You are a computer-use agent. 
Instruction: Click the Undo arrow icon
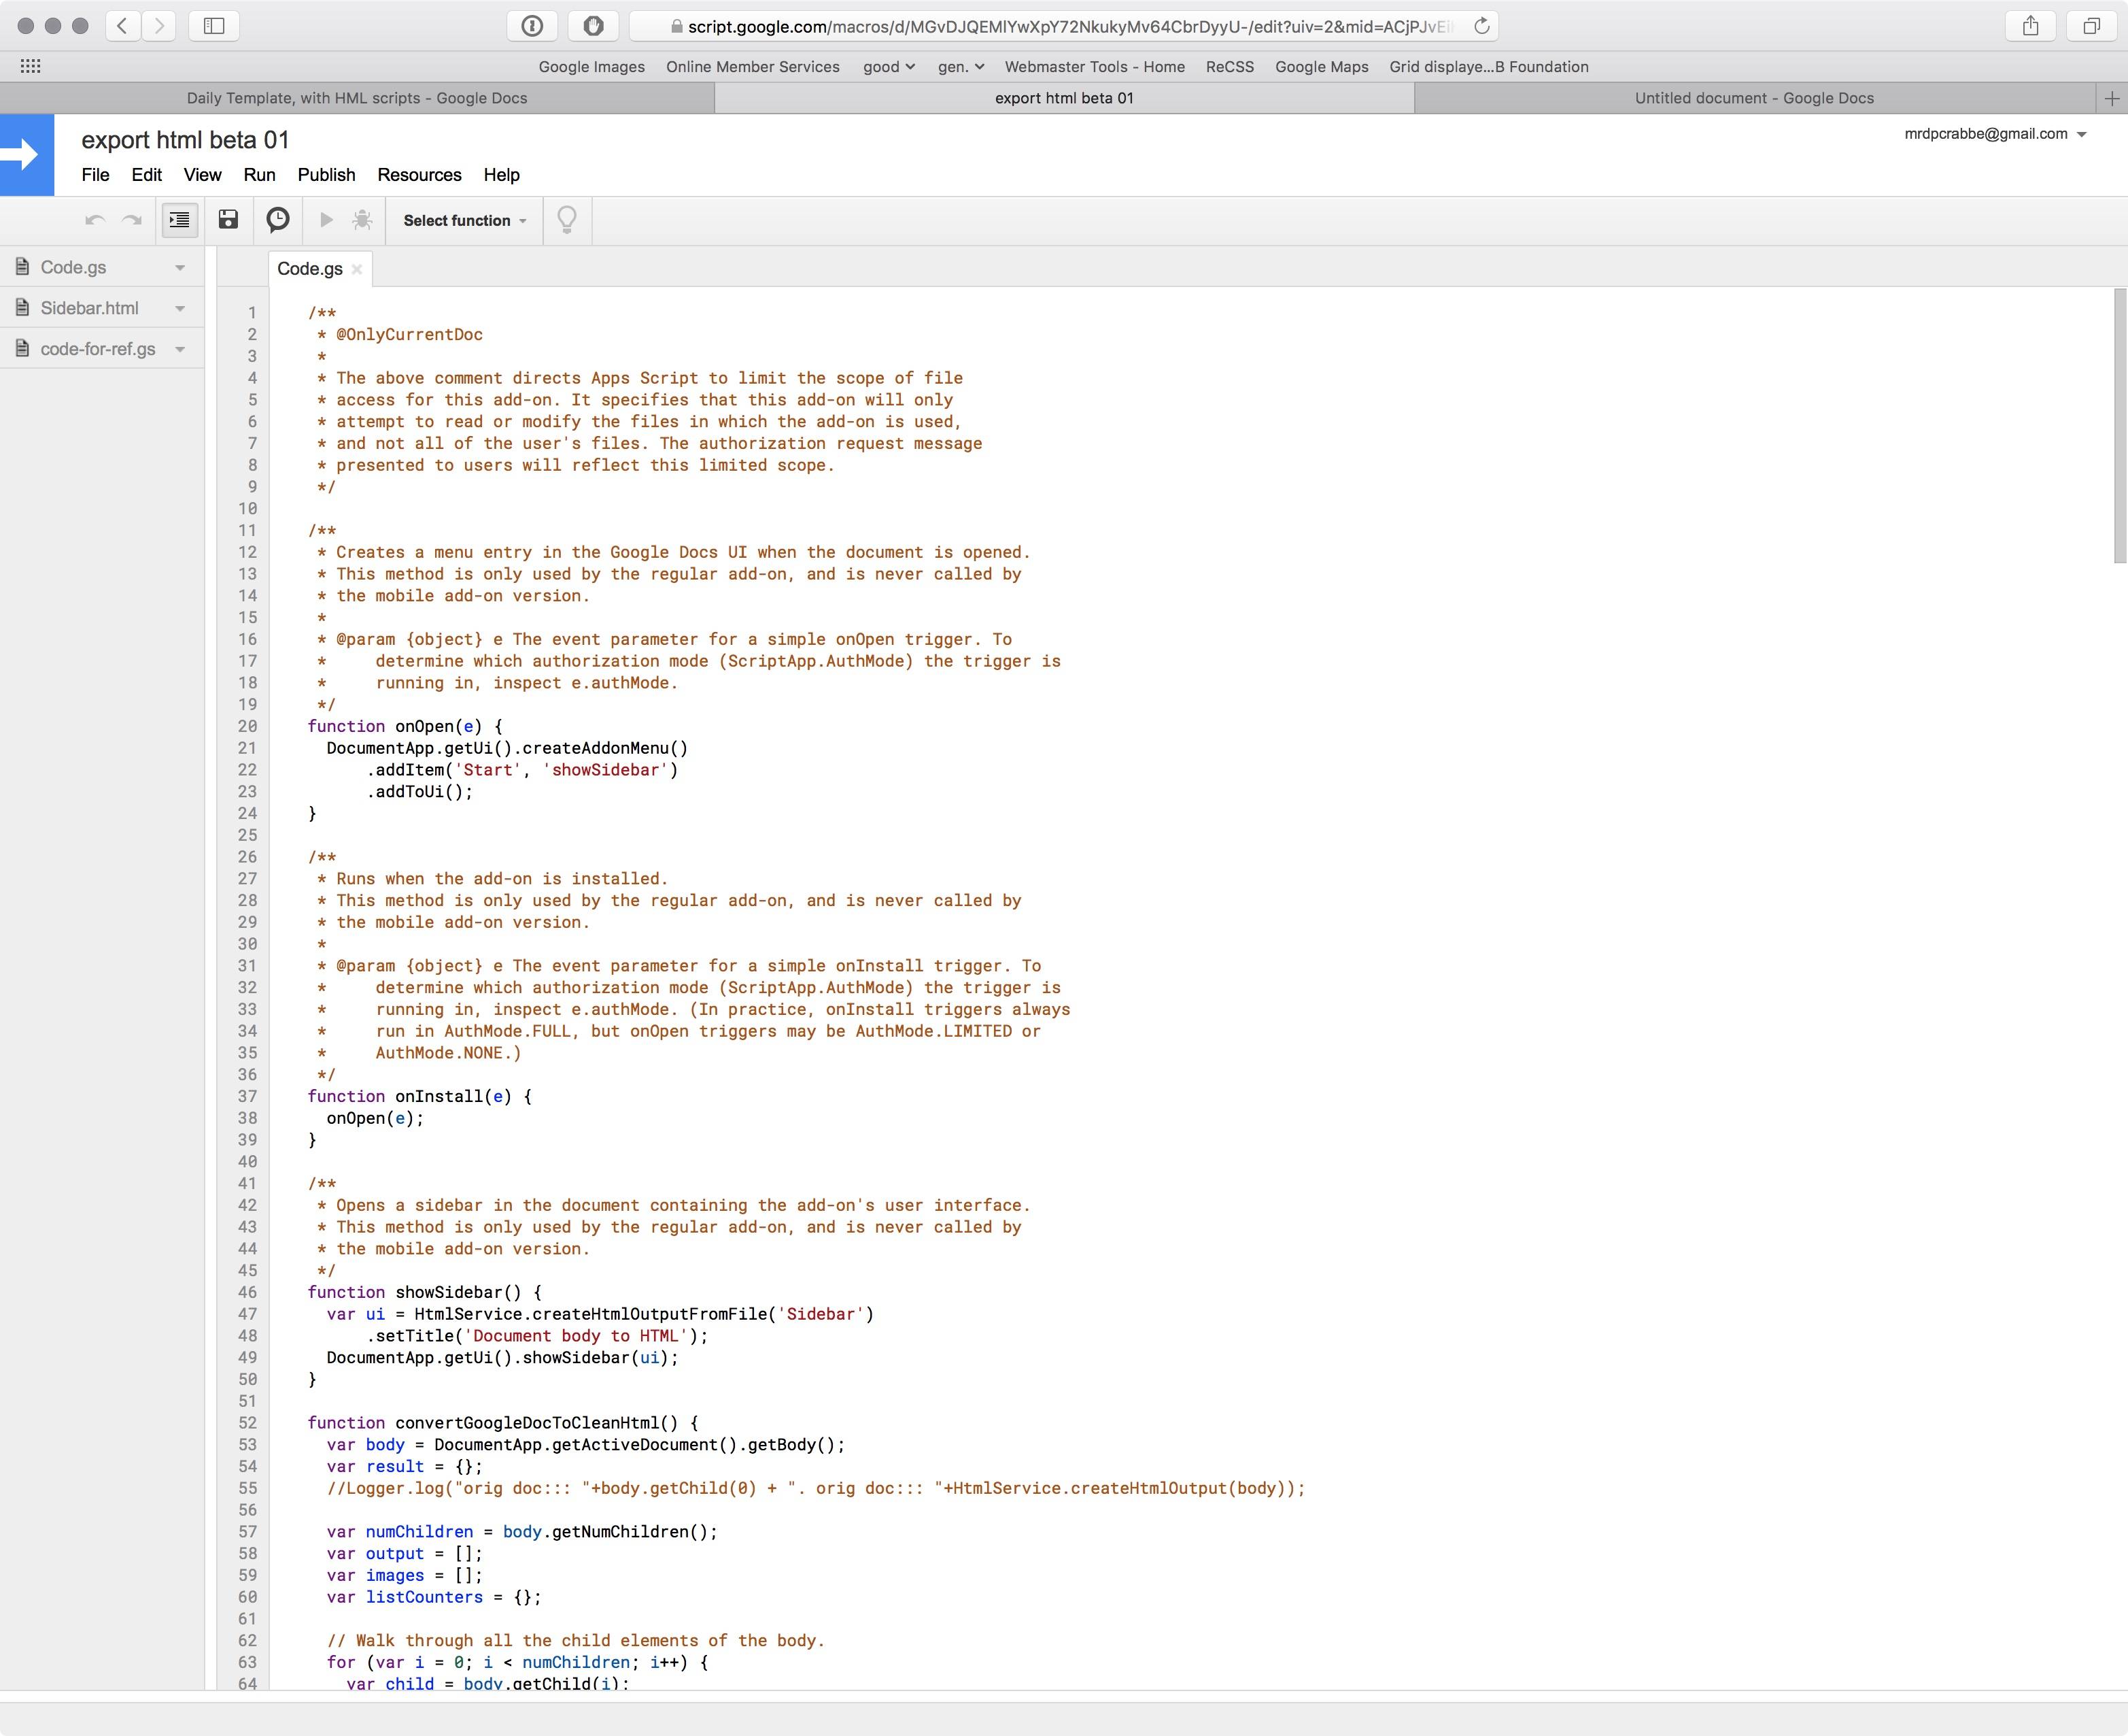click(x=95, y=220)
